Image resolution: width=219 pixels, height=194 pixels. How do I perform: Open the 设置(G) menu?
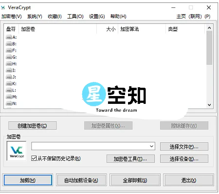[x=97, y=17]
